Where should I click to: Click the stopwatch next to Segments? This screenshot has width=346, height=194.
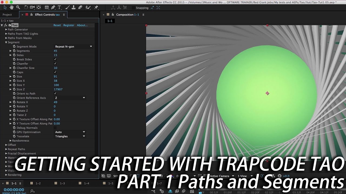click(14, 51)
